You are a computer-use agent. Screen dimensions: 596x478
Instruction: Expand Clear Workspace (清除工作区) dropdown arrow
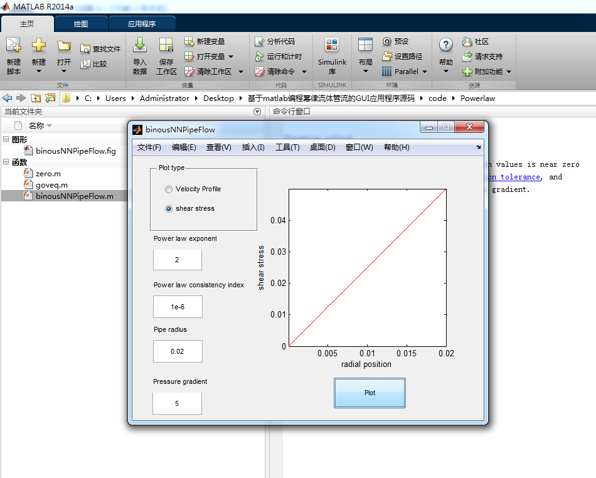click(241, 72)
